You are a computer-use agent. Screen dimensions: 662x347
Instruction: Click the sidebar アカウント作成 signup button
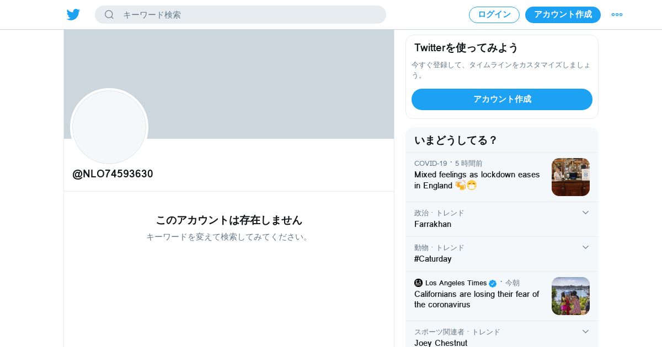tap(502, 99)
